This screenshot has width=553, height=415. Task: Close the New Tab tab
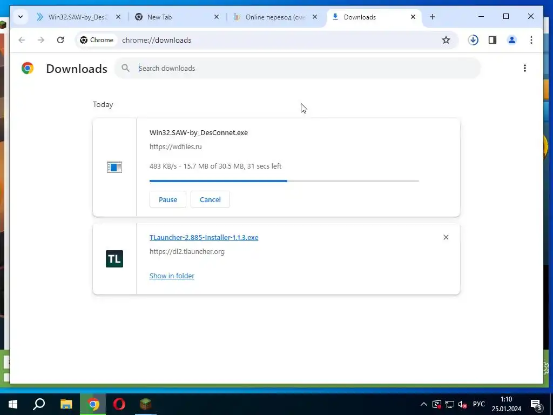217,17
